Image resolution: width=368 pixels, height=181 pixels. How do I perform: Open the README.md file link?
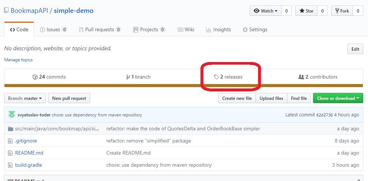tap(29, 153)
